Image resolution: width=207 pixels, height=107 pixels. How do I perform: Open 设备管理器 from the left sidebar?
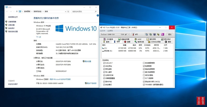tap(12, 22)
